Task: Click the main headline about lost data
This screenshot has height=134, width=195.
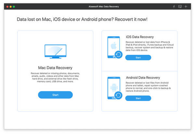Action: point(82,19)
